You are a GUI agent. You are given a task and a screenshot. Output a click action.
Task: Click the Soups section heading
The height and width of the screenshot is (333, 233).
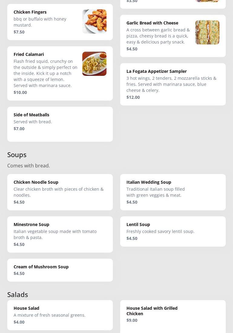[17, 155]
